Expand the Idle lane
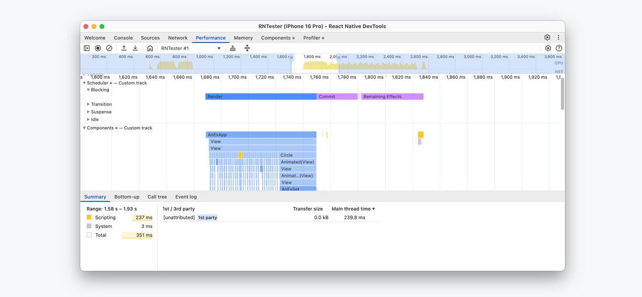Screen dimensions: 642x297 tap(88, 119)
